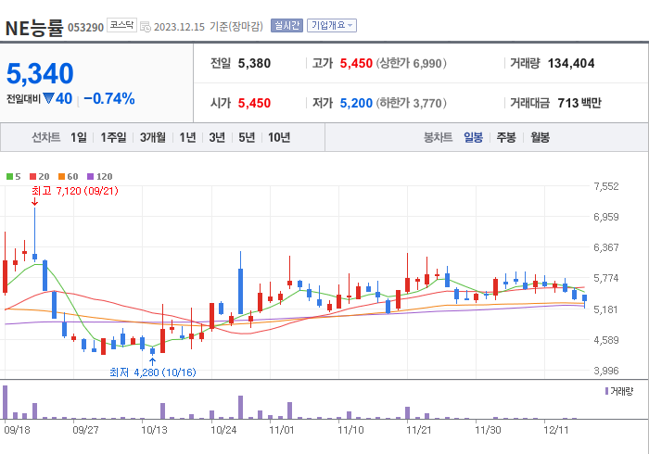Click the 5,181 price axis label
The width and height of the screenshot is (649, 454).
[x=606, y=309]
